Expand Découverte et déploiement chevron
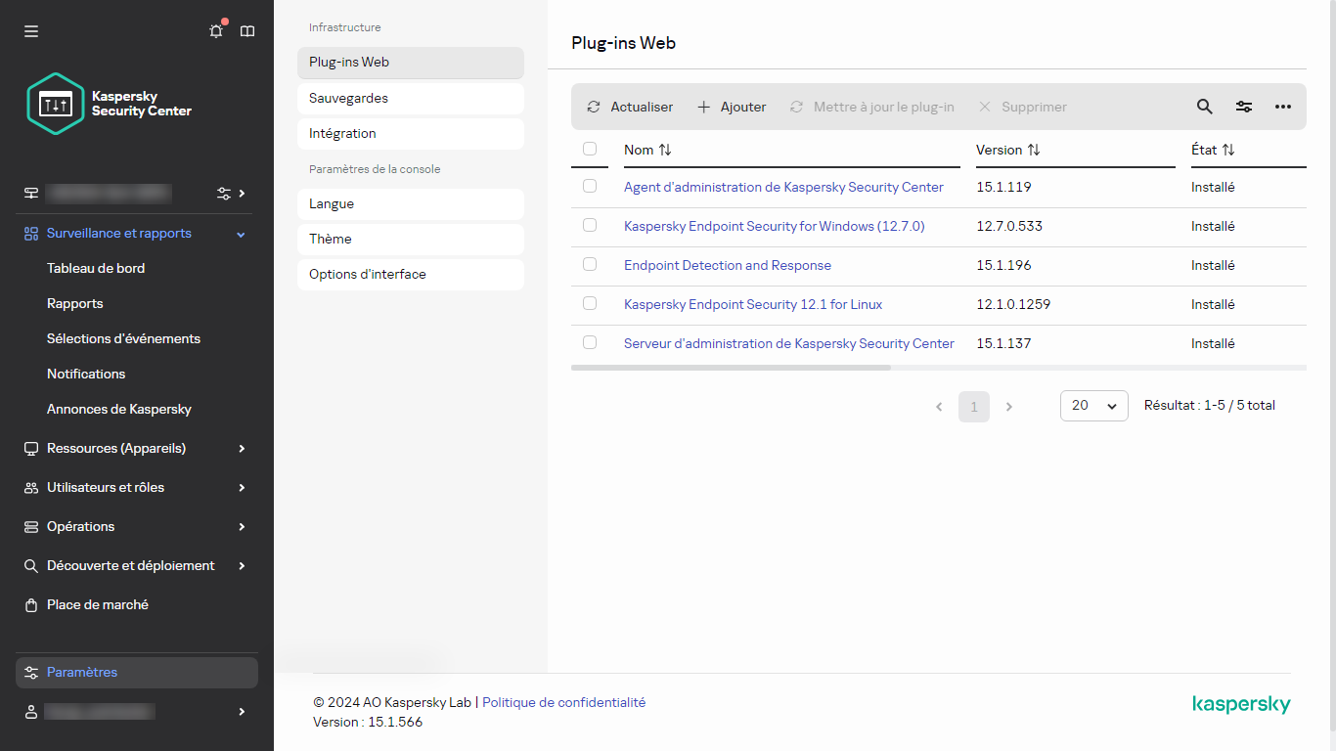 [242, 565]
